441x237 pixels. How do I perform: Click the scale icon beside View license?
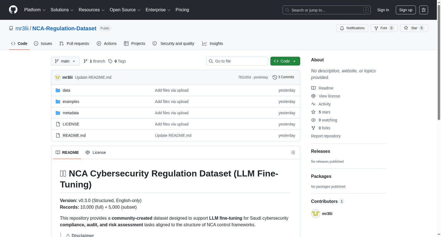point(313,96)
